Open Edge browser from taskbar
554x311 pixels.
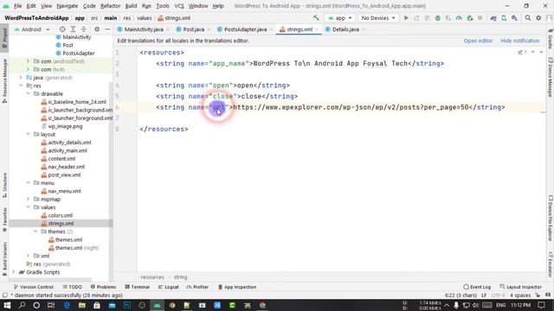click(67, 305)
